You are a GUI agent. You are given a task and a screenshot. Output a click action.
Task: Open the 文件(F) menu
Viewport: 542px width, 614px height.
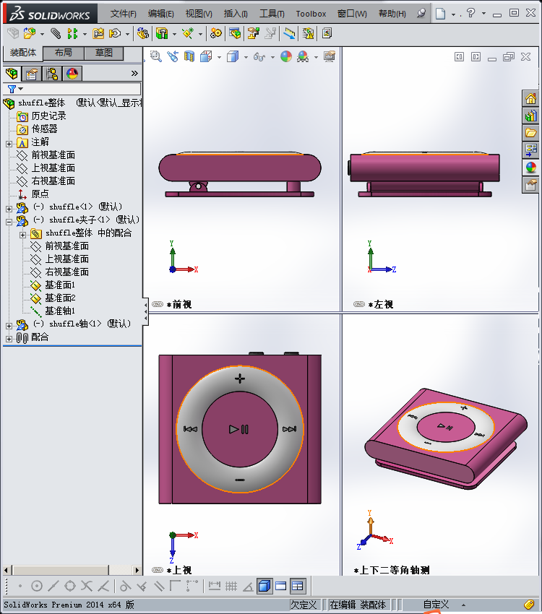(124, 14)
